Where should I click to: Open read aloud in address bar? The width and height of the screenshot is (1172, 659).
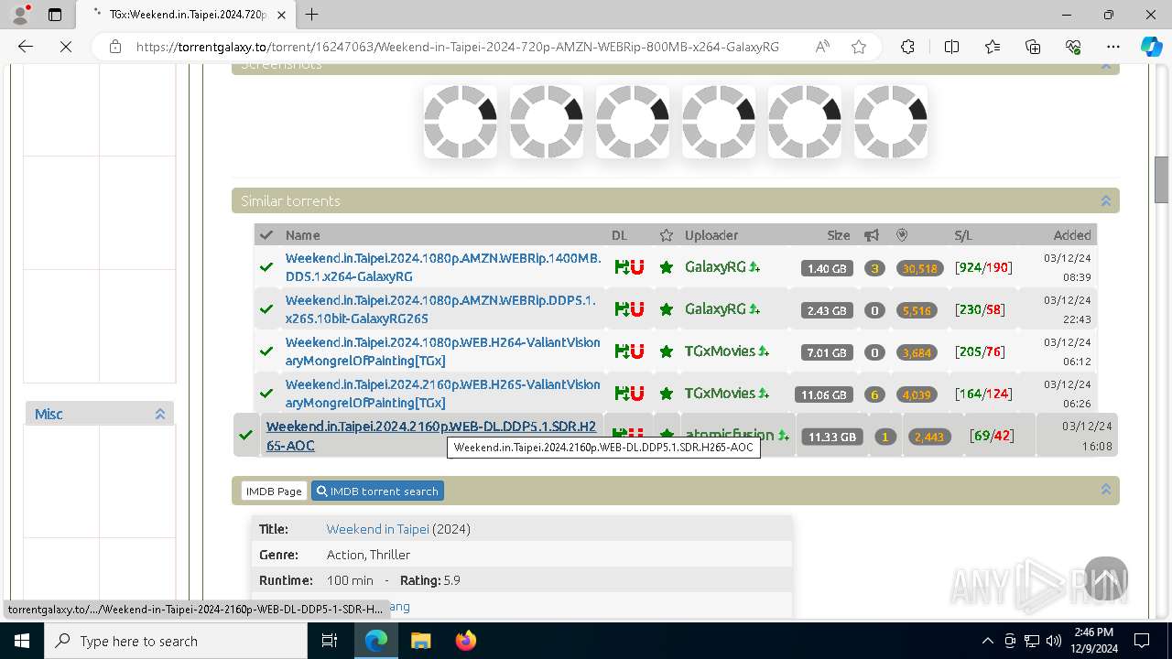[822, 47]
